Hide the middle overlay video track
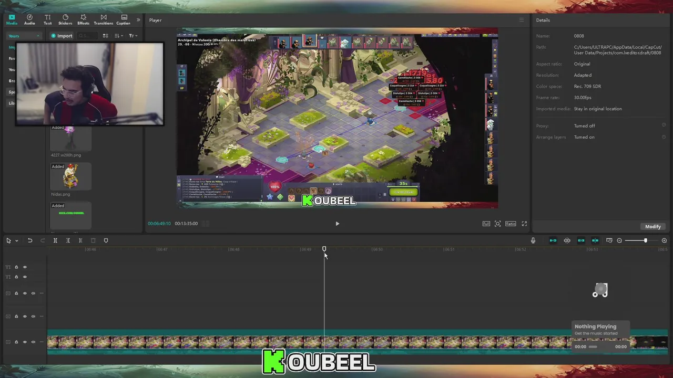The image size is (673, 378). (25, 317)
